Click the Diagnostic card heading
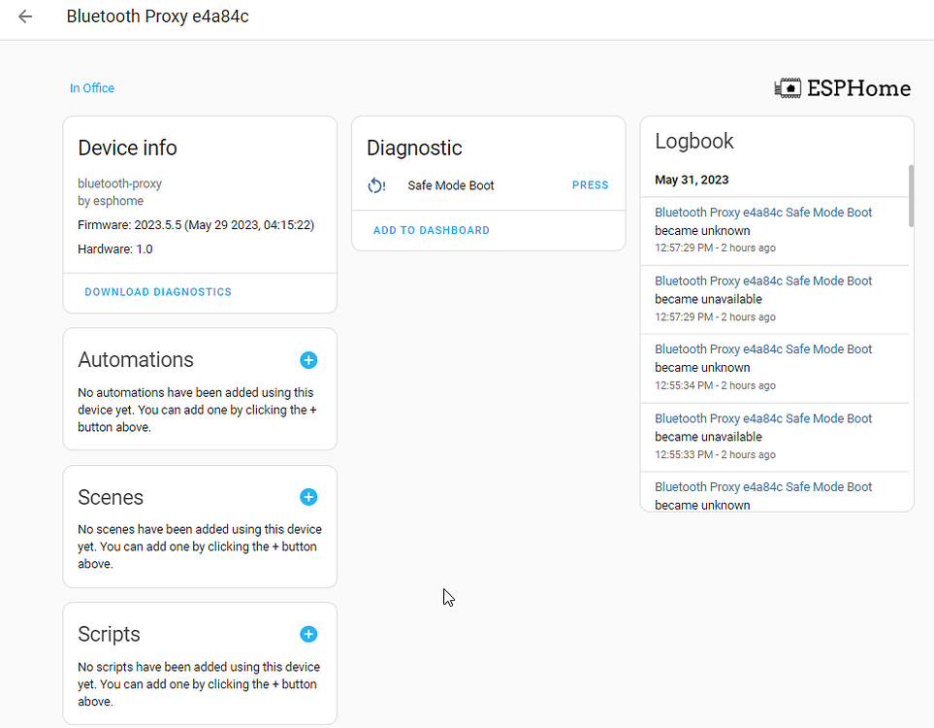The width and height of the screenshot is (934, 728). (x=414, y=148)
